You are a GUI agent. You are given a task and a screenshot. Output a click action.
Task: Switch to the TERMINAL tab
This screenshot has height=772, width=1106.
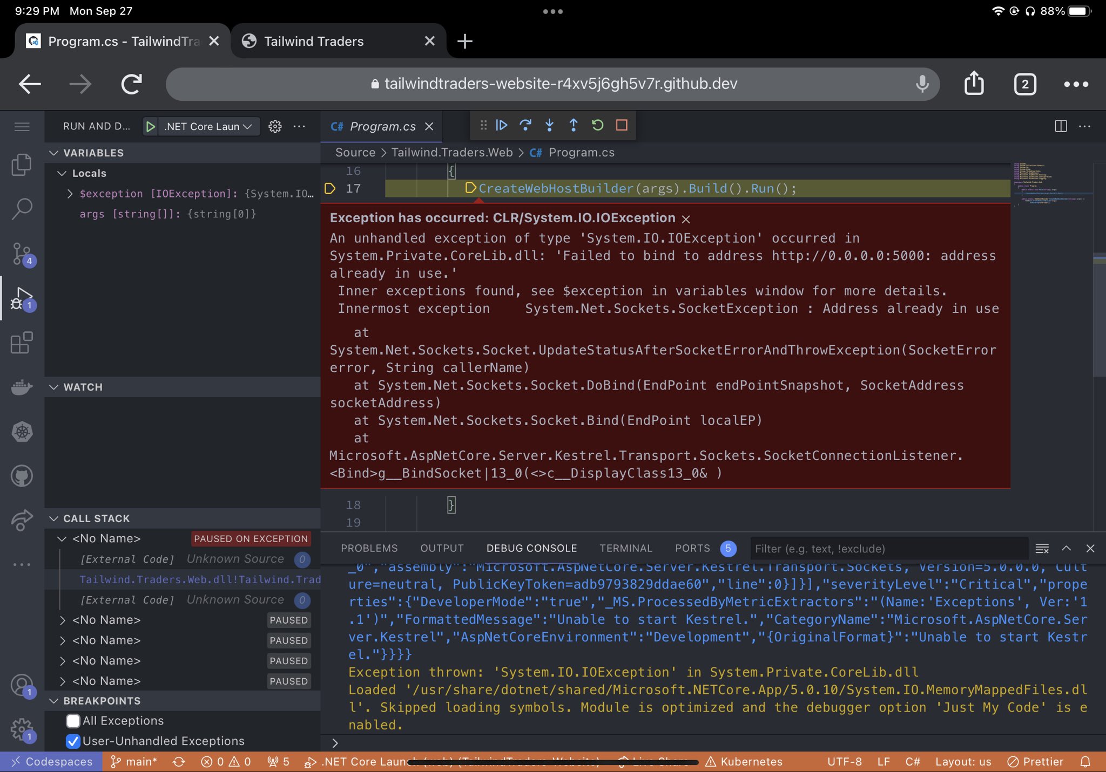pos(626,548)
